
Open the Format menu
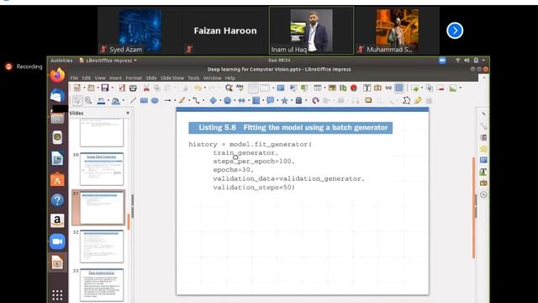coord(134,78)
